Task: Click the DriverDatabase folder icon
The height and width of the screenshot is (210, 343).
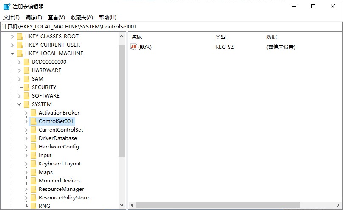Action: pos(33,138)
